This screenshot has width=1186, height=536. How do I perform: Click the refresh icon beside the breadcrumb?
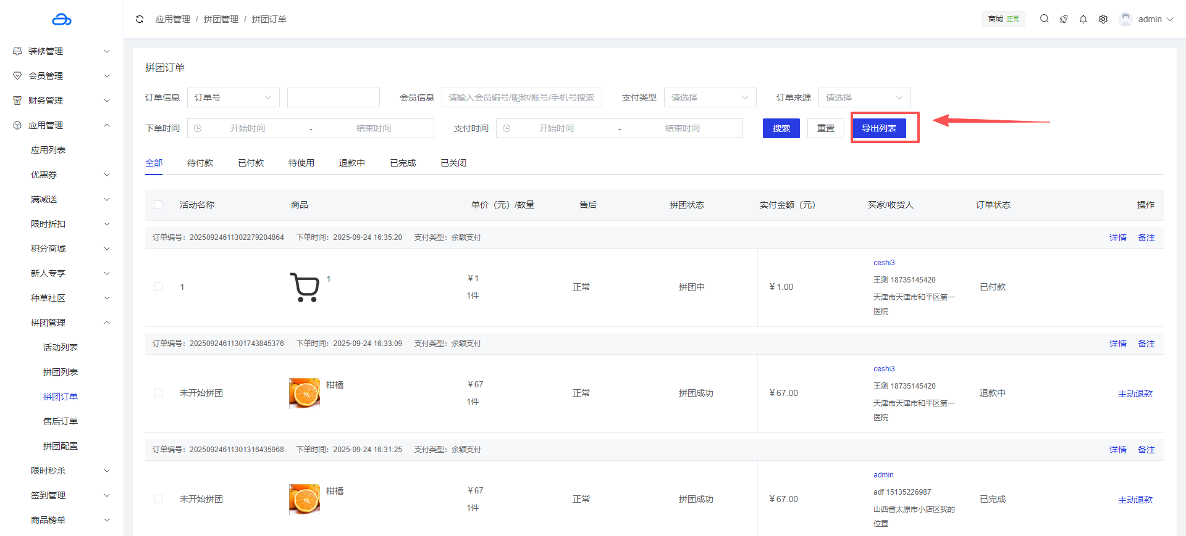140,19
